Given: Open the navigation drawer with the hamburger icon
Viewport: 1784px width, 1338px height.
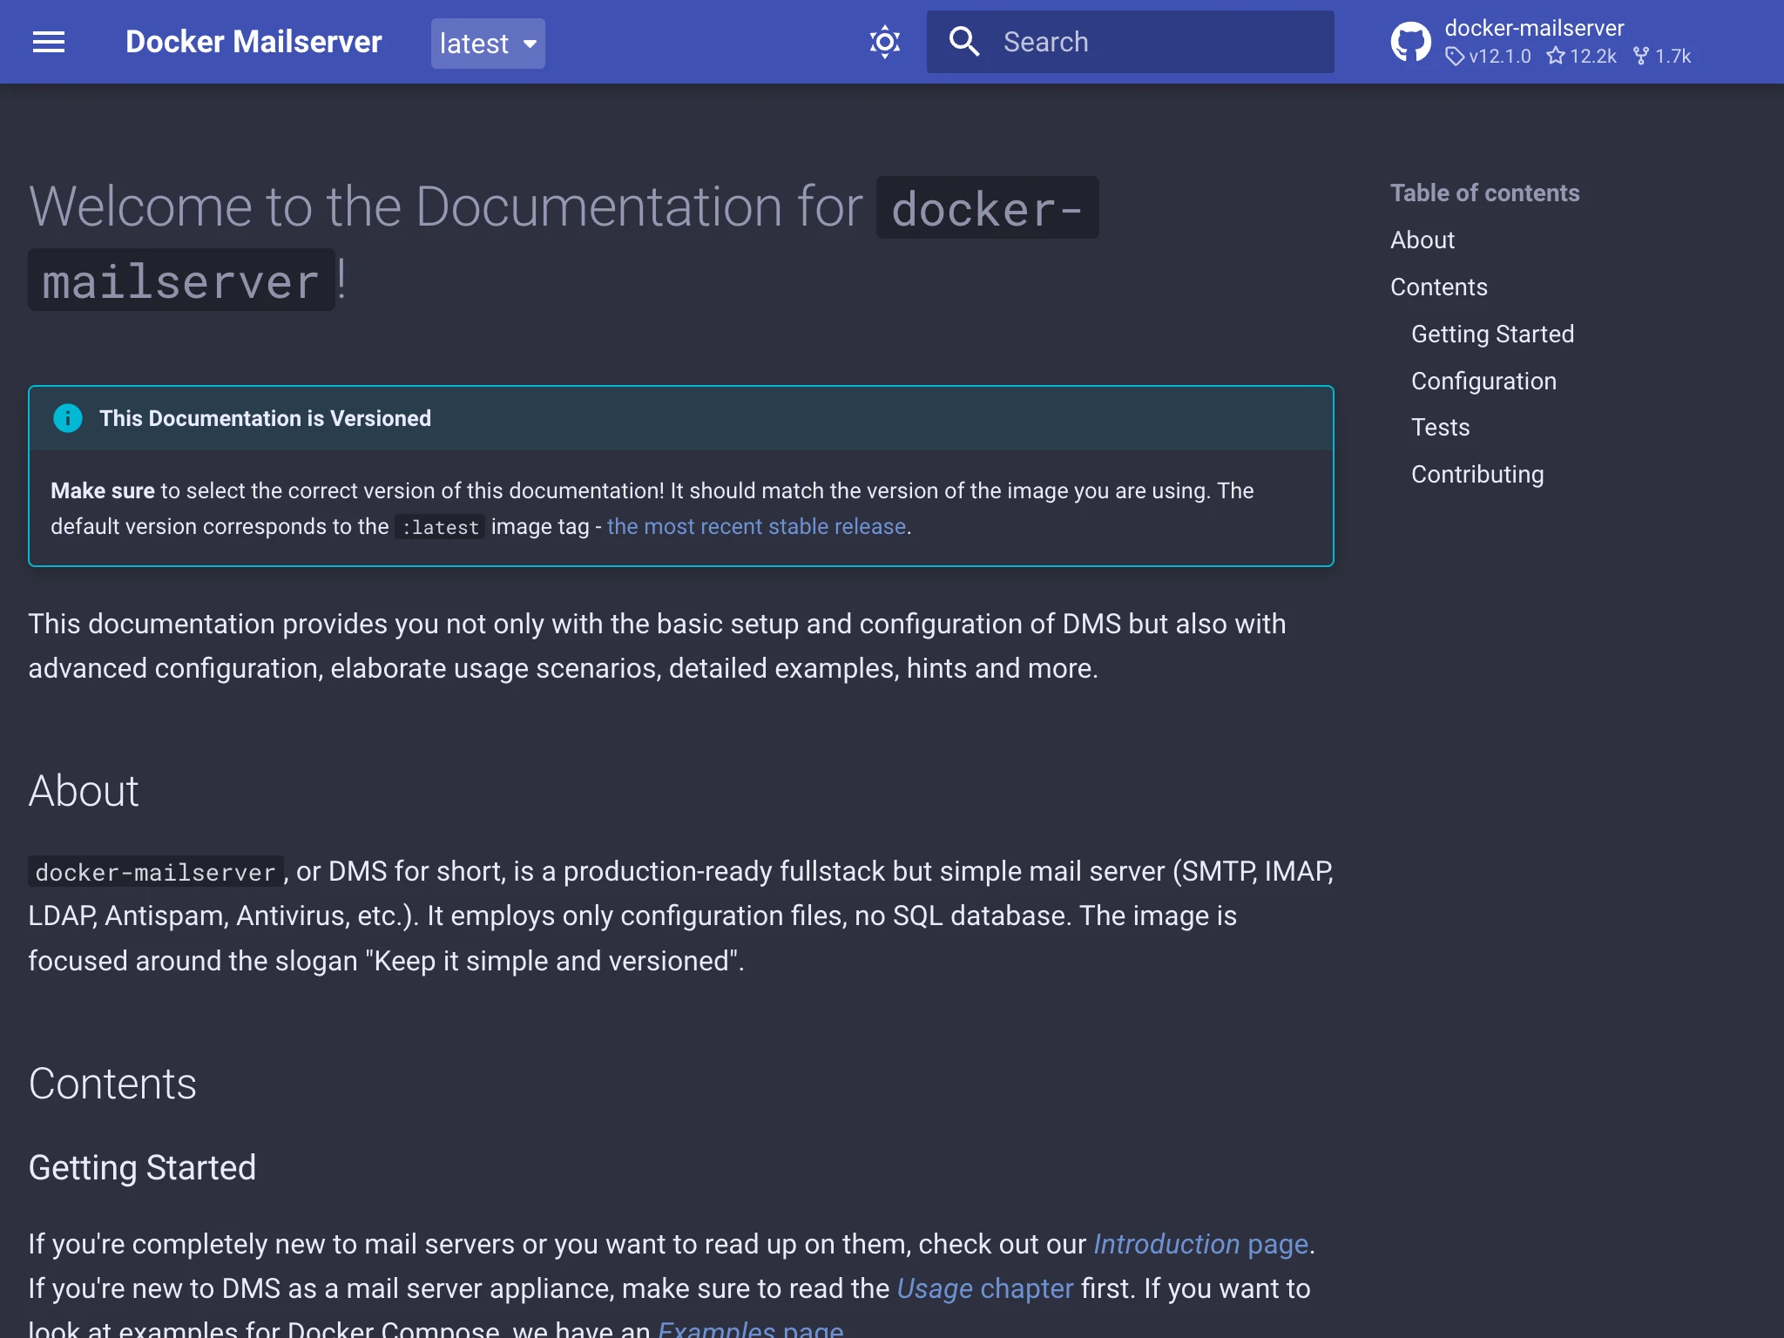Looking at the screenshot, I should 50,42.
